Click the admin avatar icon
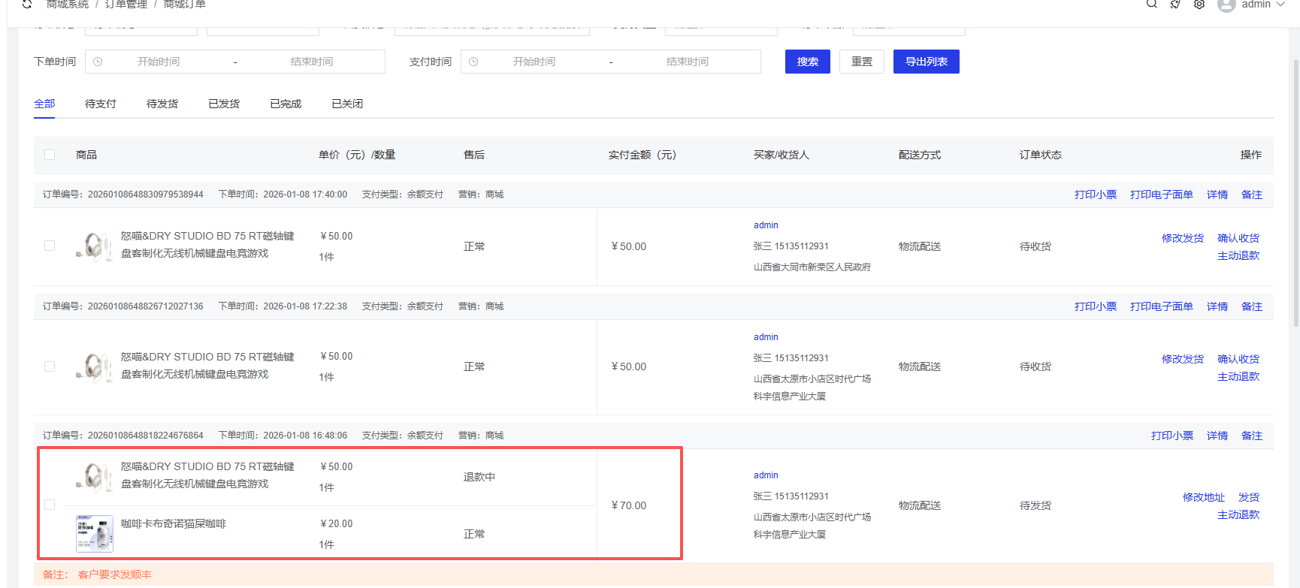The width and height of the screenshot is (1300, 588). pos(1226,5)
